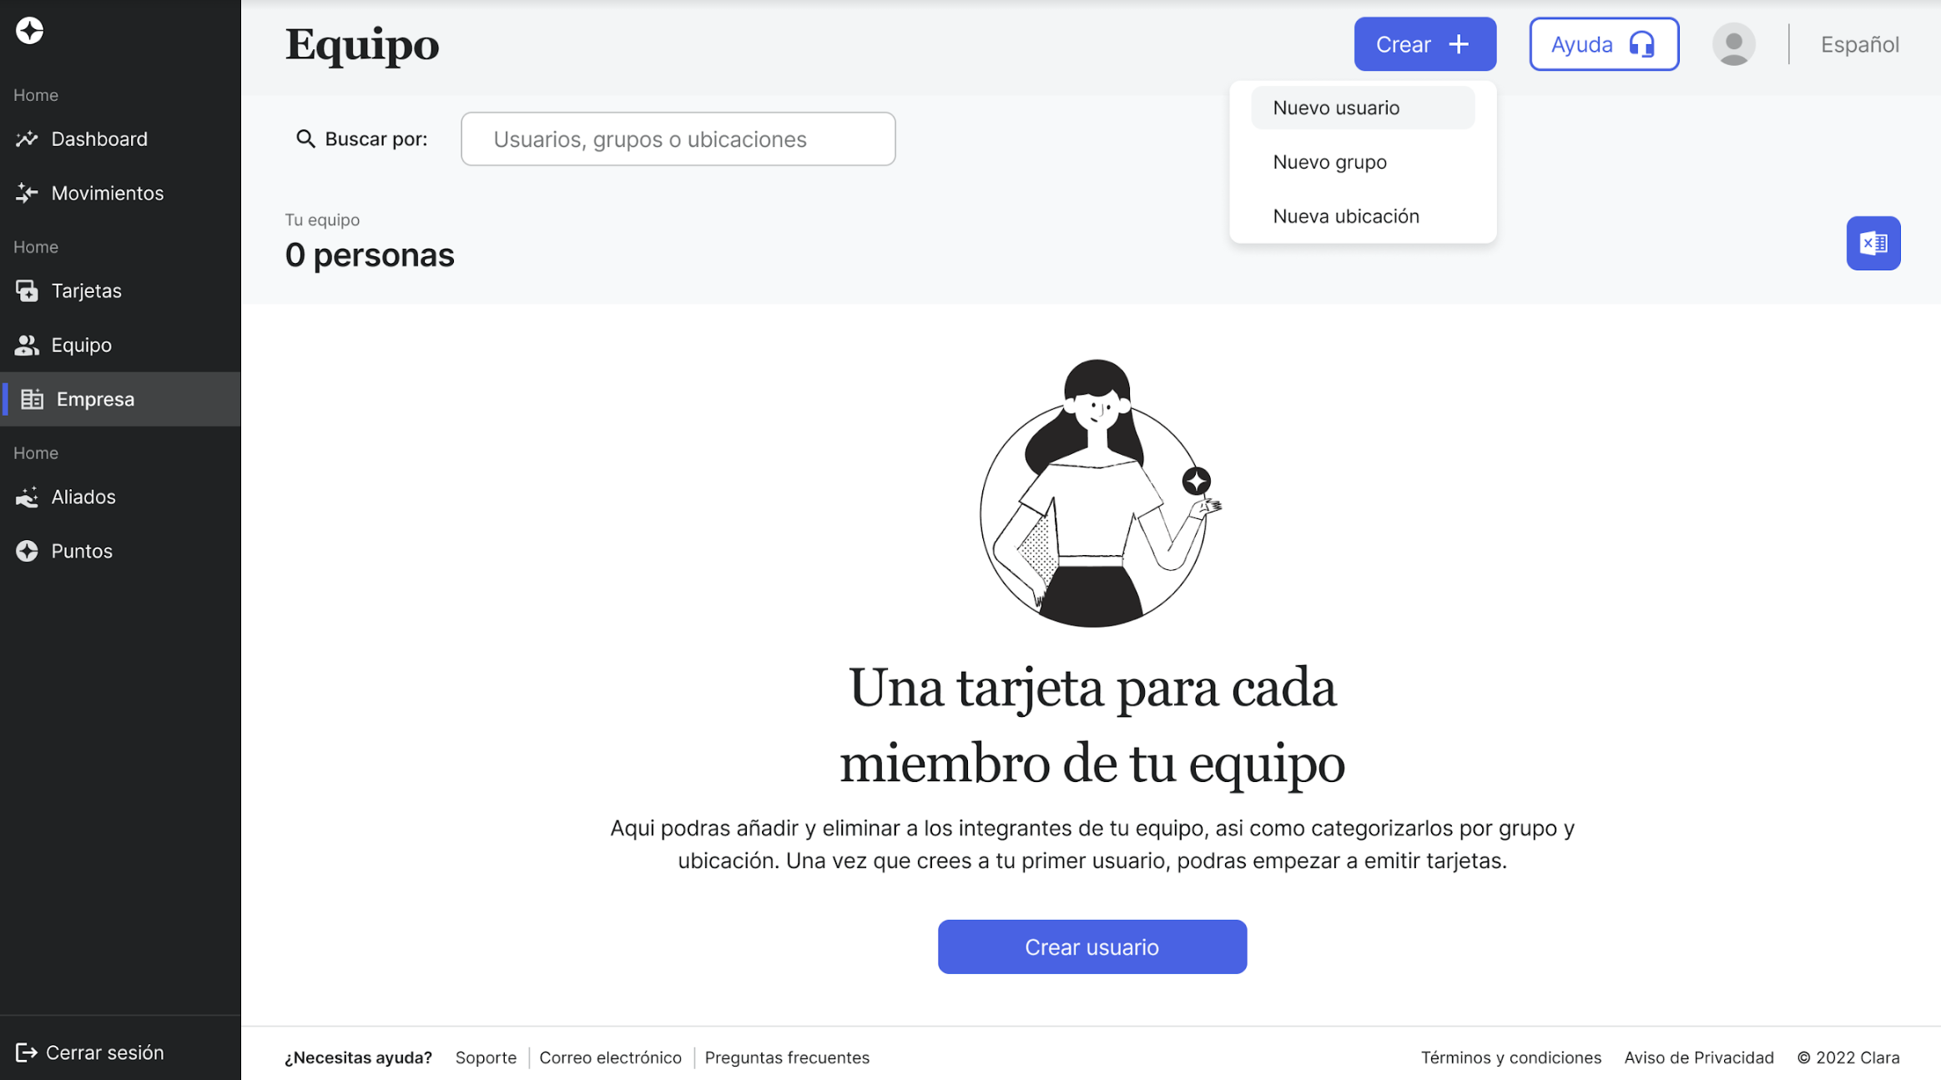
Task: Open Preguntas frecuentes in the footer
Action: [x=787, y=1057]
